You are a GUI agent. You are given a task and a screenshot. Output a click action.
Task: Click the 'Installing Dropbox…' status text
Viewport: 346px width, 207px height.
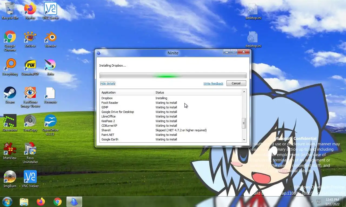point(112,65)
